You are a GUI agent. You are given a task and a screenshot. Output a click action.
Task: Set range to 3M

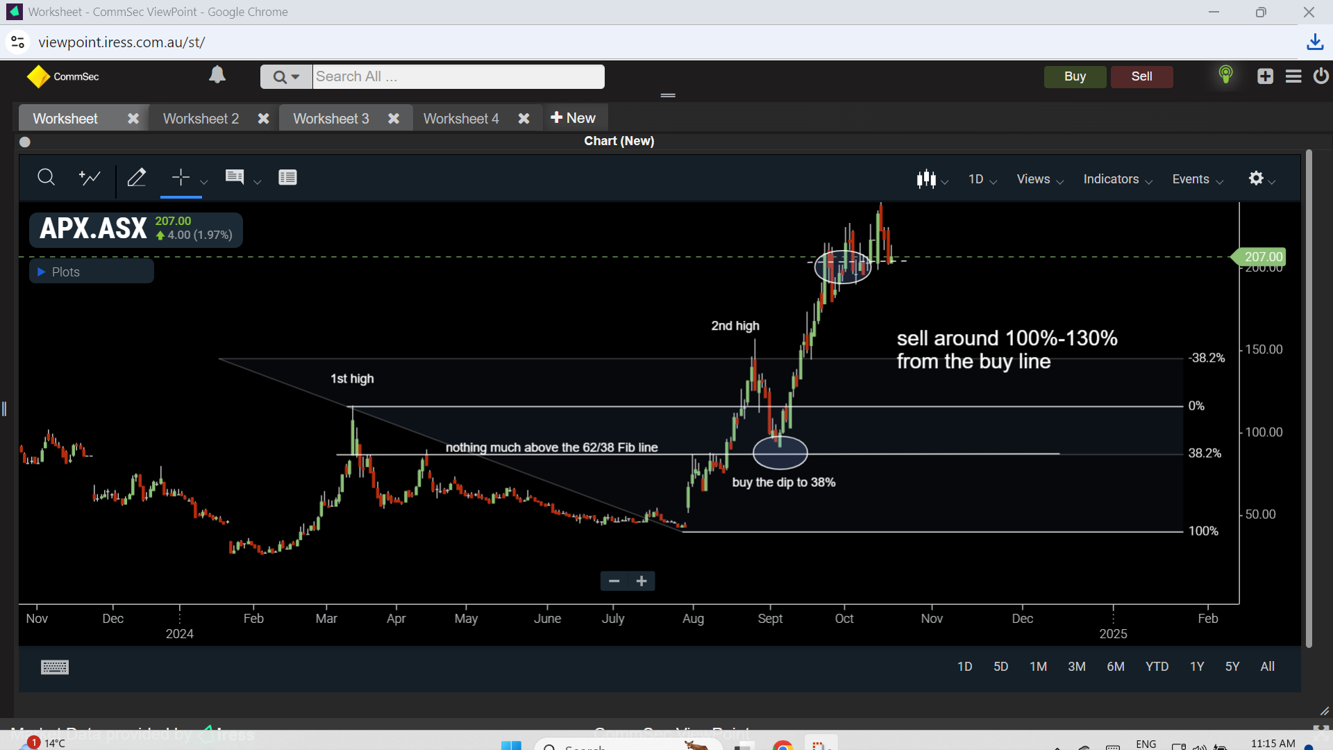coord(1076,667)
